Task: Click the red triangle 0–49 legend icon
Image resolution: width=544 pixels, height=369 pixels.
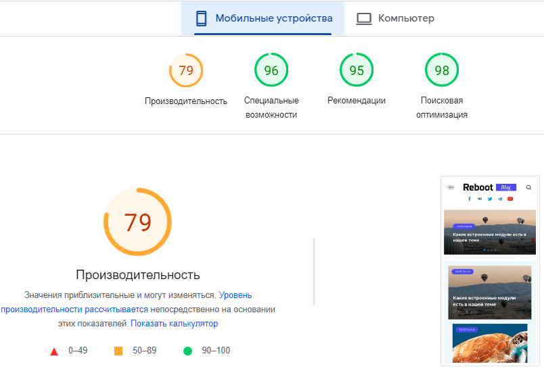Action: click(x=54, y=351)
